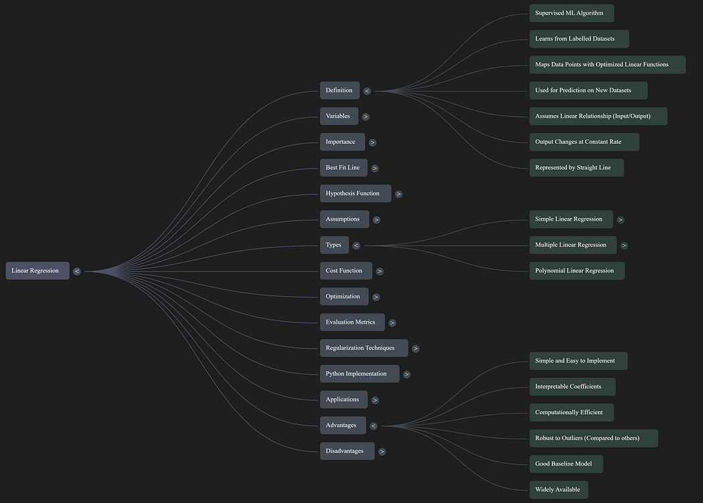Collapse the Linear Regression root node
This screenshot has width=703, height=503.
click(x=77, y=271)
